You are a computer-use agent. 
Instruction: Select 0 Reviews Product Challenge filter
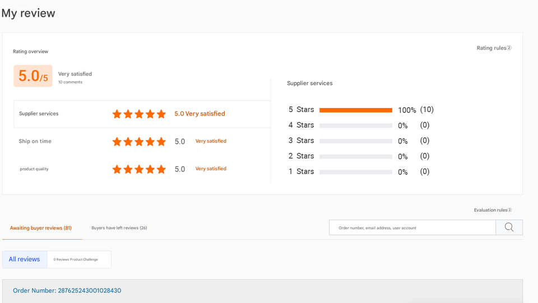tap(76, 259)
